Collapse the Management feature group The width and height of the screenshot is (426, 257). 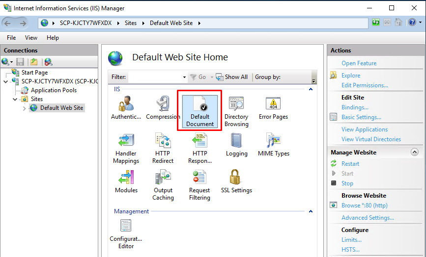point(311,211)
